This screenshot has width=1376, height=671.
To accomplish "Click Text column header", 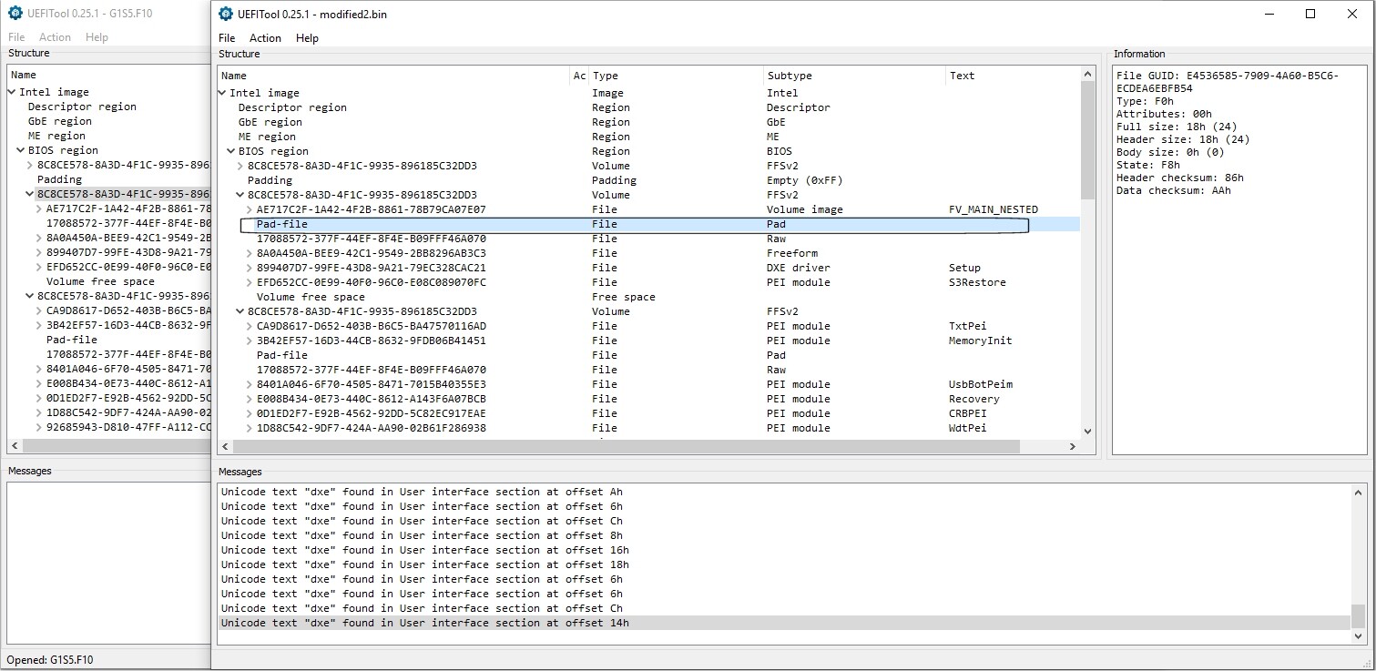I will [1013, 76].
